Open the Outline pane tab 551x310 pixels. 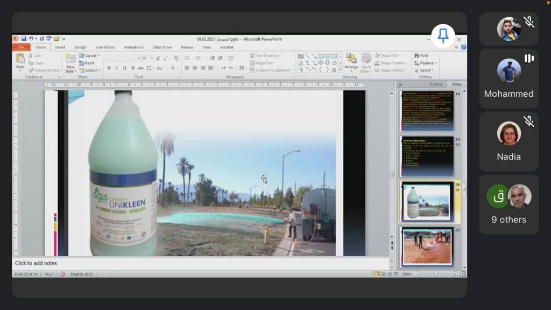coord(435,84)
